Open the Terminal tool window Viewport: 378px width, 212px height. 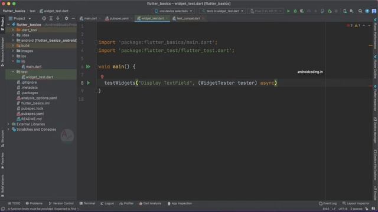(87, 203)
